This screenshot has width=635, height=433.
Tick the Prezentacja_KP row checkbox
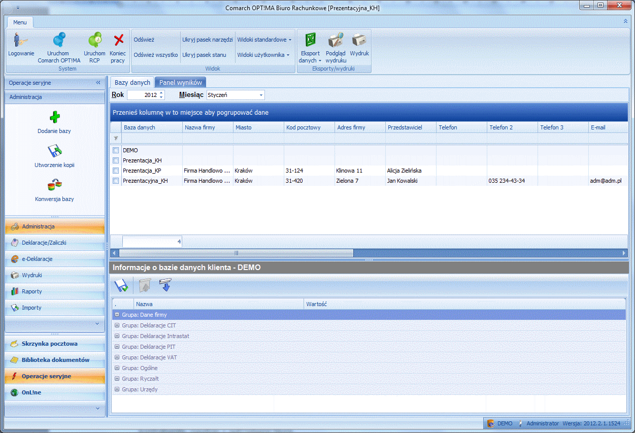click(116, 171)
